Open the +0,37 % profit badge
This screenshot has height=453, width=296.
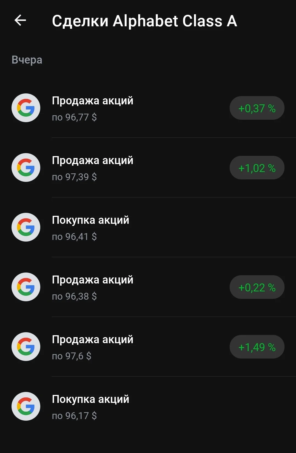point(257,108)
